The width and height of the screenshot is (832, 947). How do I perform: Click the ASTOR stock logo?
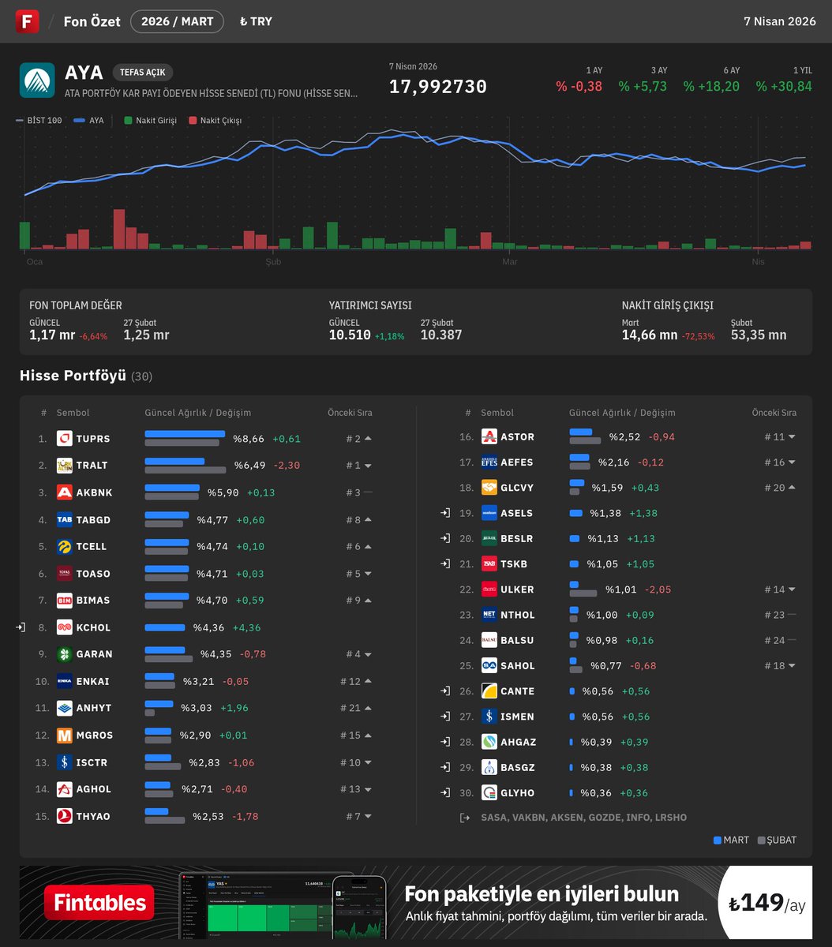(489, 436)
